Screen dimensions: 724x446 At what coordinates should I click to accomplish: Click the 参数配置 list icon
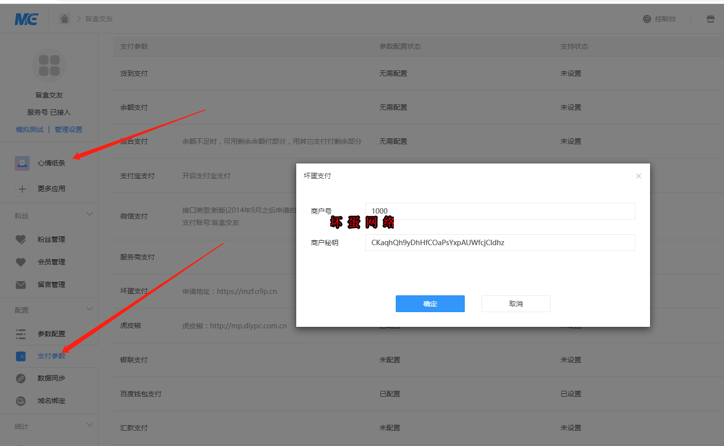(x=21, y=334)
